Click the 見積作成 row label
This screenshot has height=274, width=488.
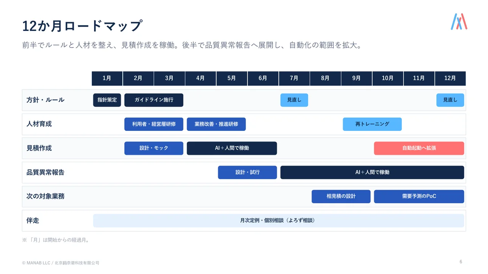39,148
